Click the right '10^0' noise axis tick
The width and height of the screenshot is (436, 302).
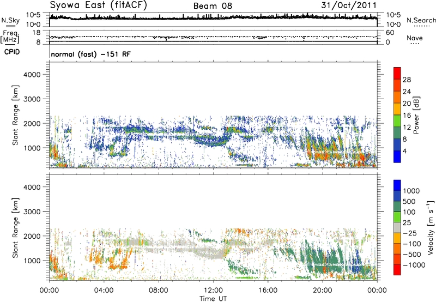[x=393, y=25]
